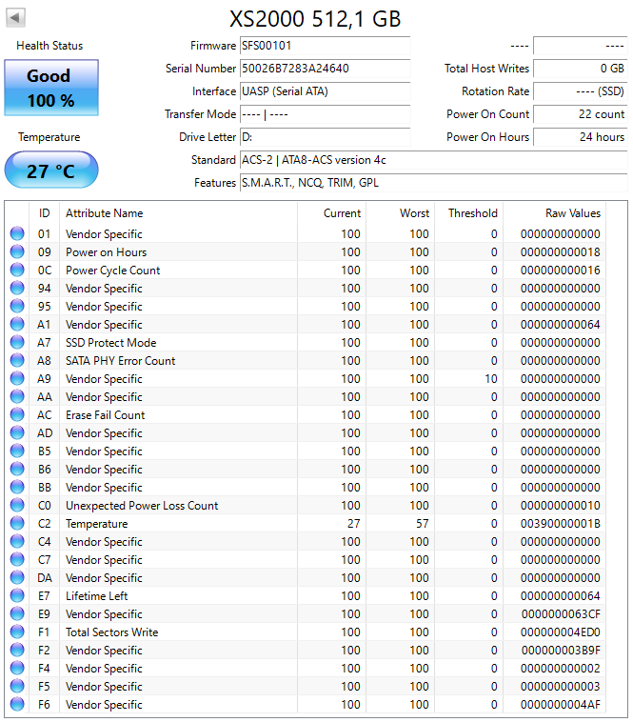This screenshot has width=633, height=722.
Task: Select the status icon of Total Sectors Write row
Action: click(x=17, y=632)
